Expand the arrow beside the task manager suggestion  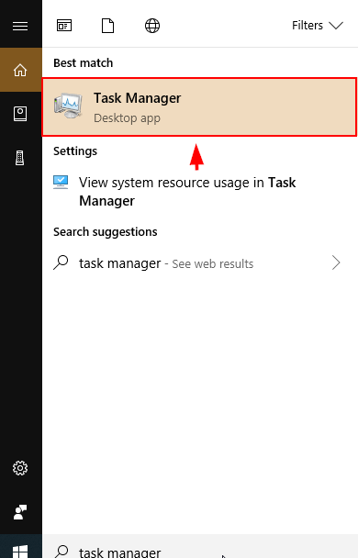pos(336,263)
